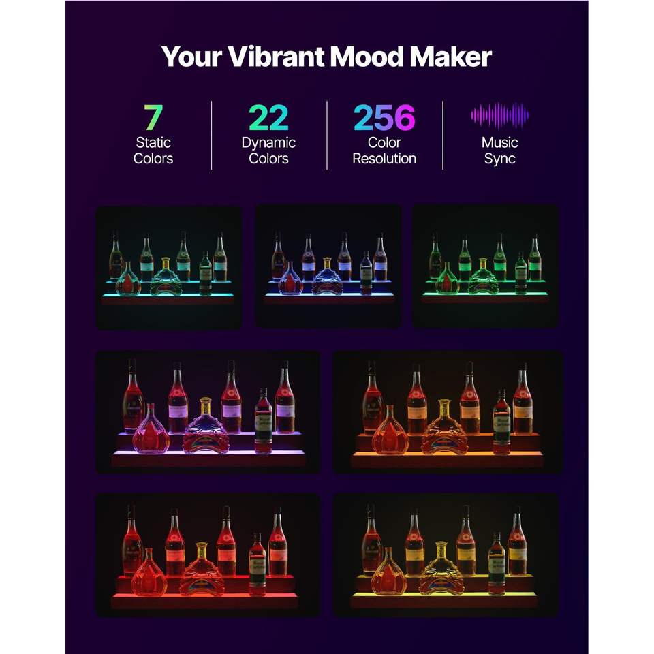Viewport: 654px width, 654px height.
Task: Select the blue-lit shelf thumbnail
Action: tap(328, 266)
